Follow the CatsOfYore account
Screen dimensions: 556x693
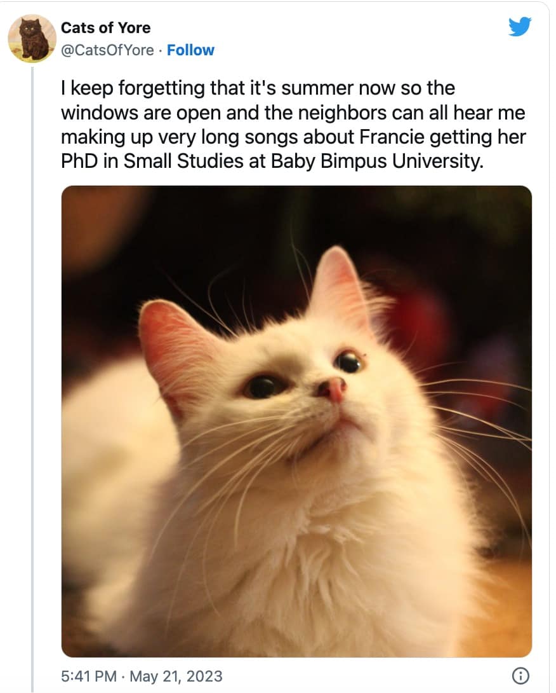(x=190, y=50)
